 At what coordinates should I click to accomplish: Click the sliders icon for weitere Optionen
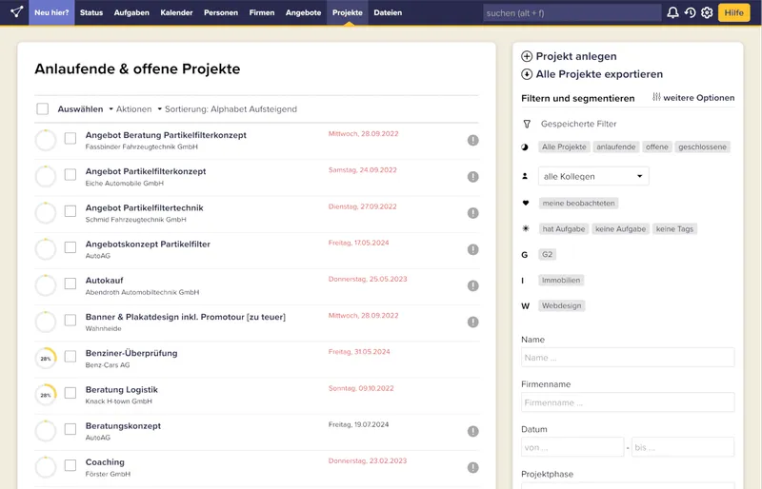click(x=656, y=97)
